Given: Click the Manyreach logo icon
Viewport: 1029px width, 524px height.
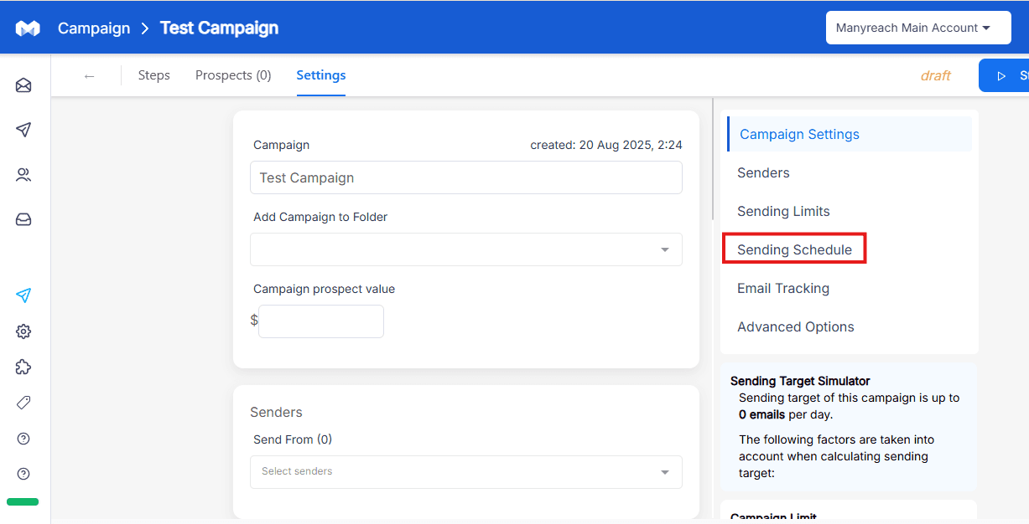Looking at the screenshot, I should [28, 28].
